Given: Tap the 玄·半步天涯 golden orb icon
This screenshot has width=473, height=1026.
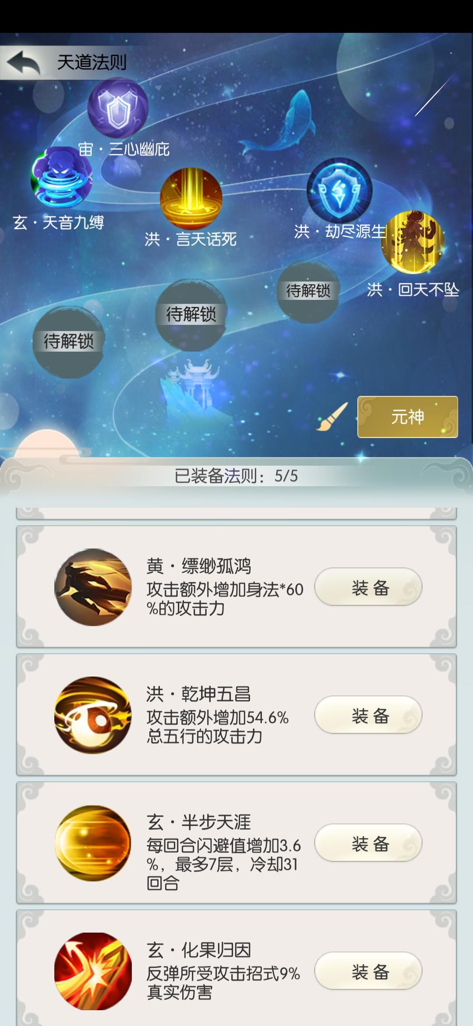Looking at the screenshot, I should [x=93, y=843].
